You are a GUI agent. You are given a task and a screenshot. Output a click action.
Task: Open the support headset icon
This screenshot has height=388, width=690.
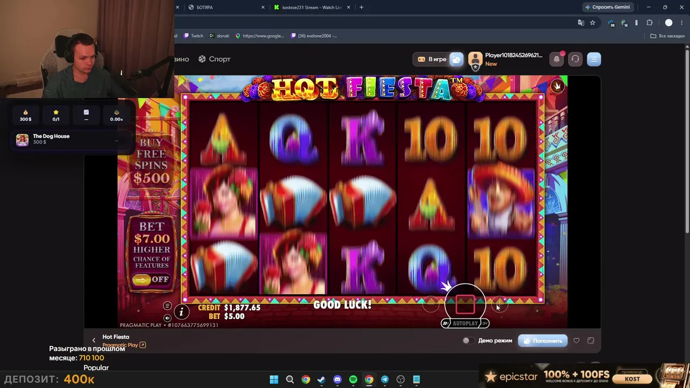point(575,59)
